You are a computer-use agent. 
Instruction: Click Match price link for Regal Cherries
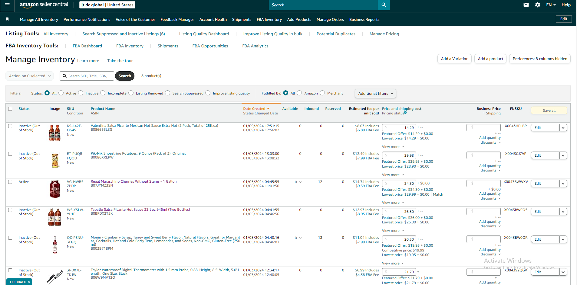[x=438, y=194]
